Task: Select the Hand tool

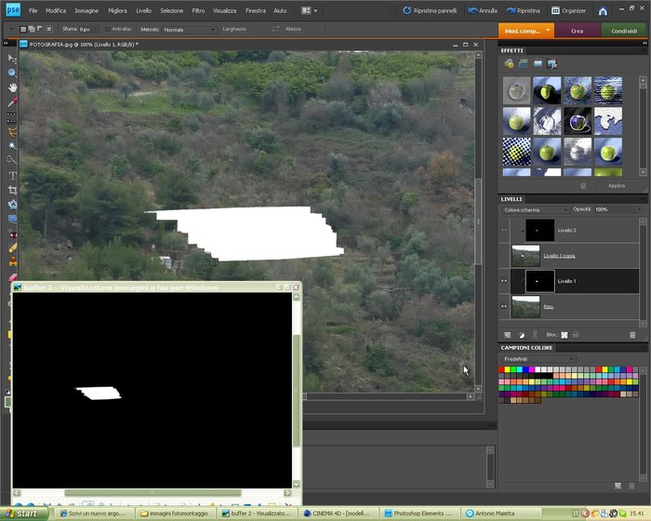Action: pos(12,87)
